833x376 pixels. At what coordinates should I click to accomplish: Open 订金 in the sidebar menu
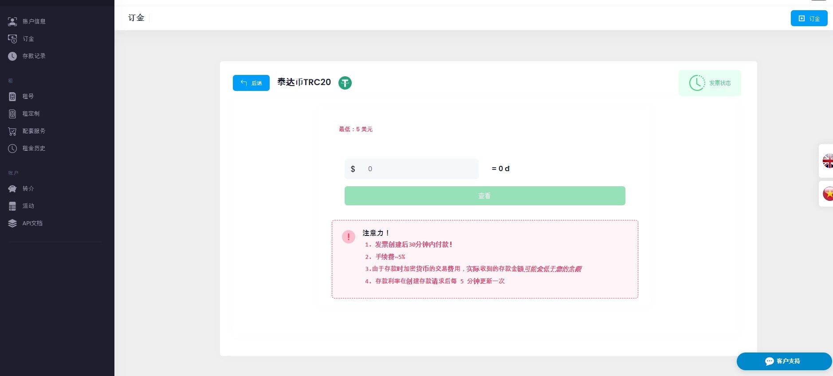pos(28,39)
